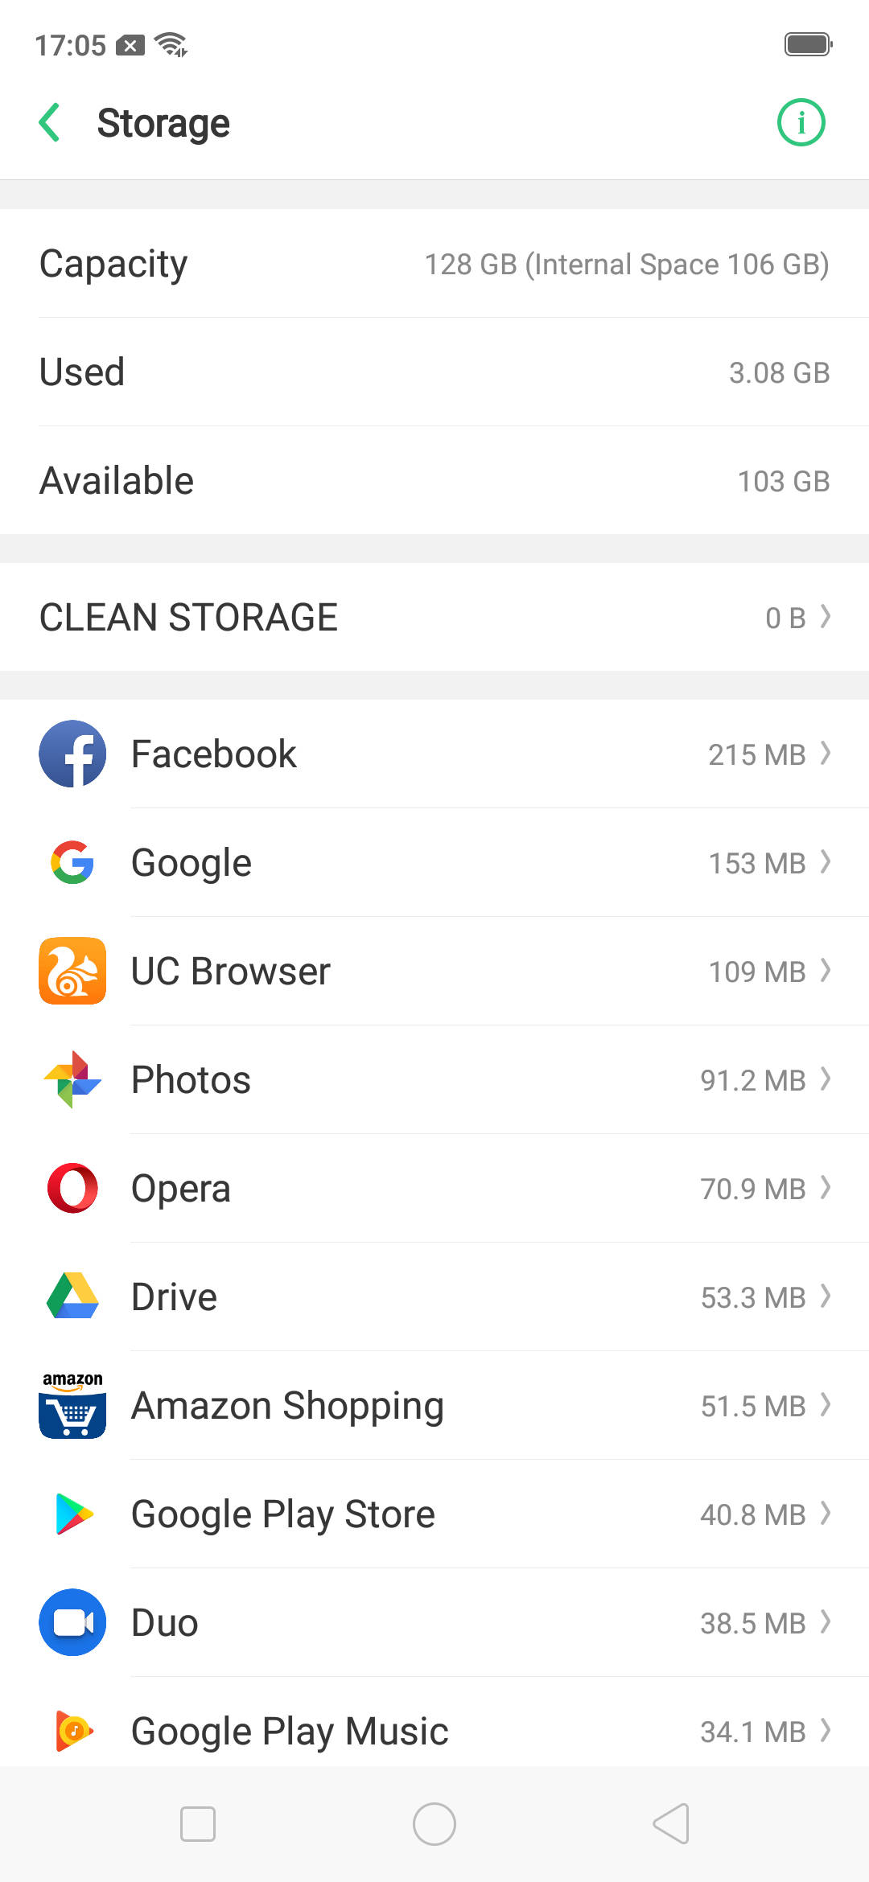Tap the Google Photos pinwheel icon

point(72,1079)
